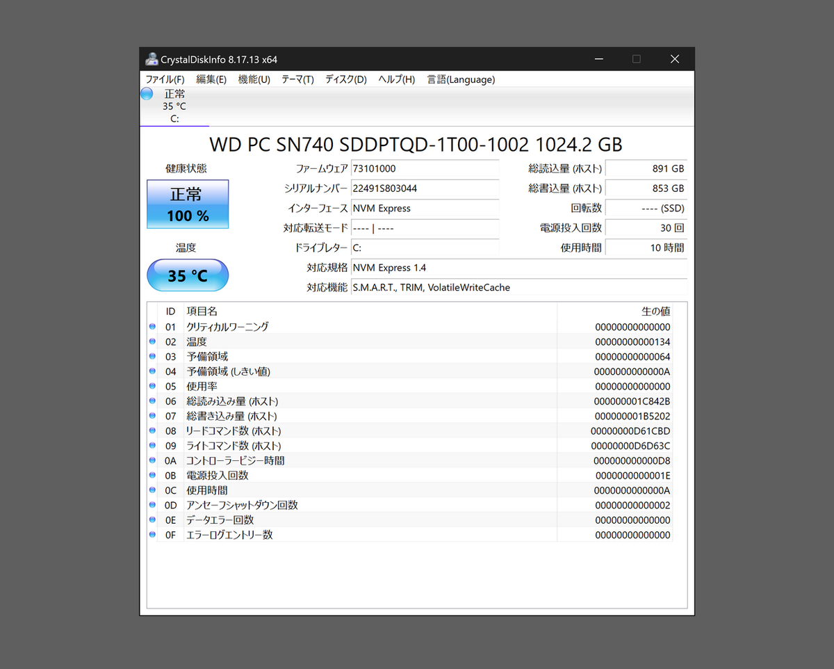Viewport: 834px width, 669px height.
Task: Click status dot for 08 リードコマンド数 row
Action: coord(152,430)
